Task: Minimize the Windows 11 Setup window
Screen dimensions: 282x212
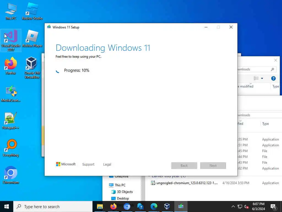Action: [206, 27]
